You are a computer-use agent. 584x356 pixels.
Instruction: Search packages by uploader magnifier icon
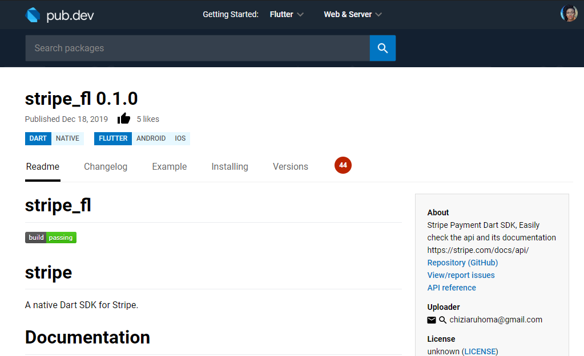click(442, 320)
